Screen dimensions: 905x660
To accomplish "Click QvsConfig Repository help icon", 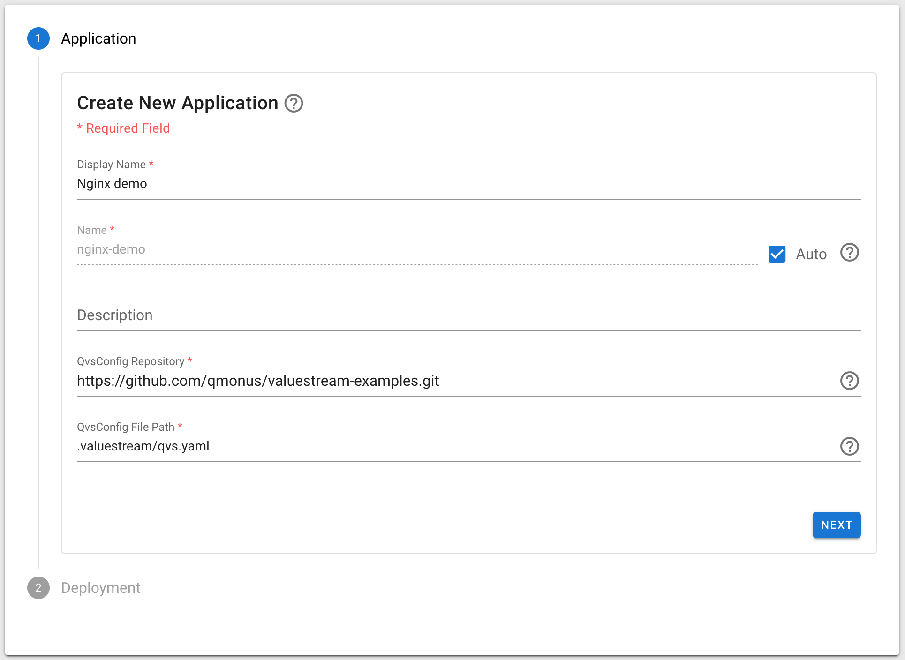I will [849, 381].
